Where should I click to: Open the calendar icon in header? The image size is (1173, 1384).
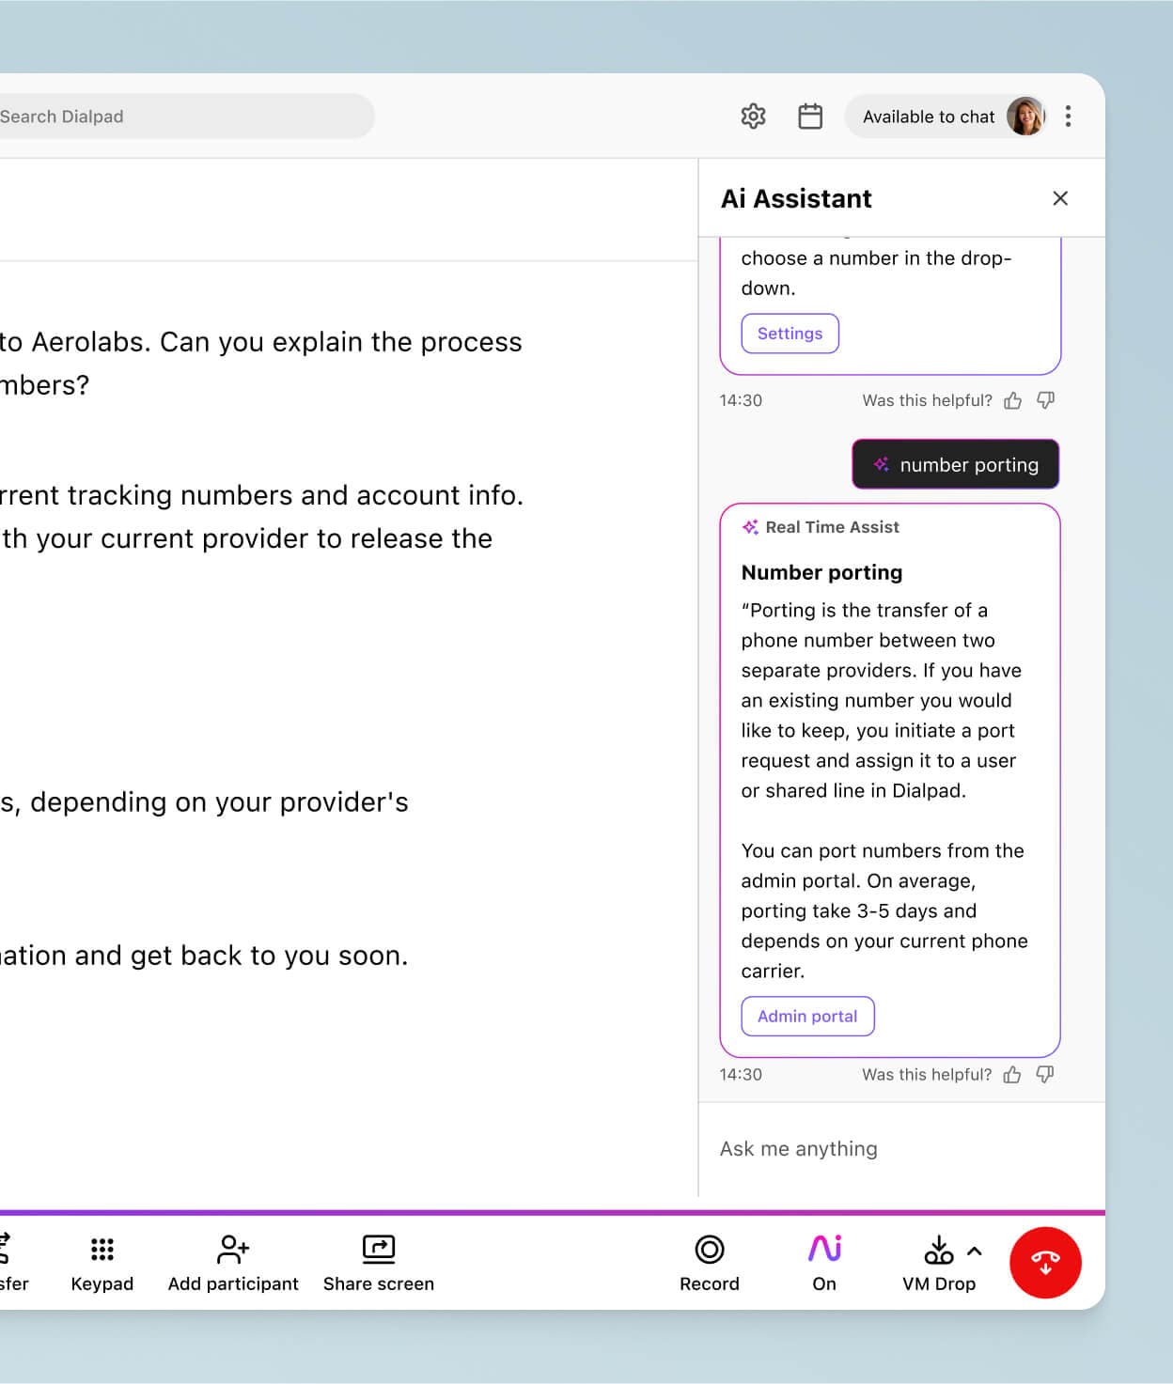[810, 117]
